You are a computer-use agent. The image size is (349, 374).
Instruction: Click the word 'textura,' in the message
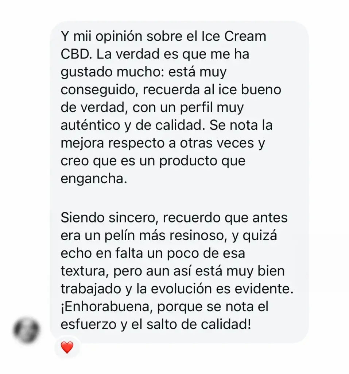coord(85,271)
